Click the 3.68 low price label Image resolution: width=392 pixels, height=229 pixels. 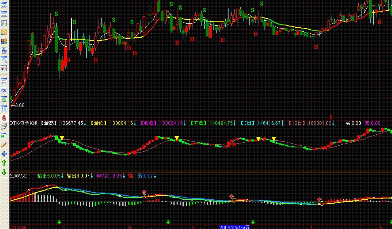coord(20,105)
